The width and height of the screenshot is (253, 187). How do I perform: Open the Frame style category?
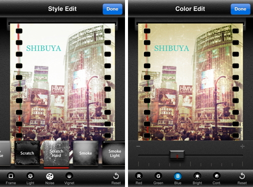click(x=11, y=179)
